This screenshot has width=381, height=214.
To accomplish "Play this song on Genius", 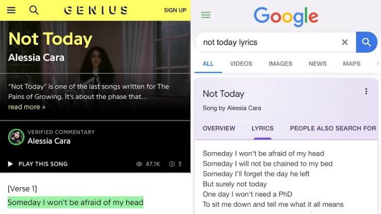I will [x=38, y=164].
